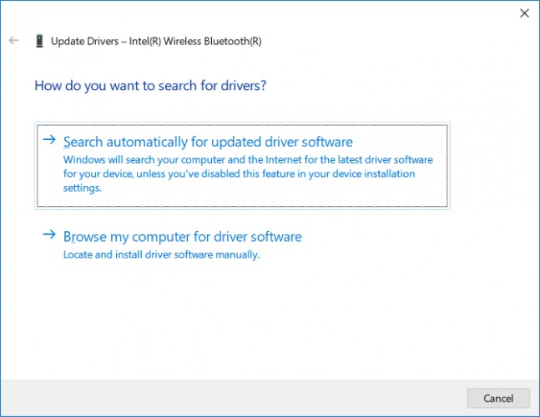
Task: Click the arrow icon beside Search automatically
Action: (50, 140)
